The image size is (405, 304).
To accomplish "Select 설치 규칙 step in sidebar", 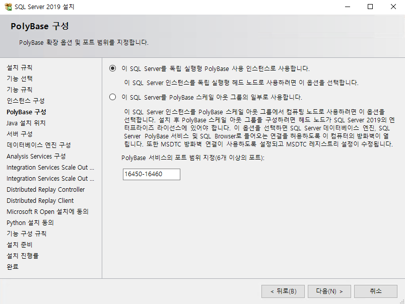I will click(20, 67).
